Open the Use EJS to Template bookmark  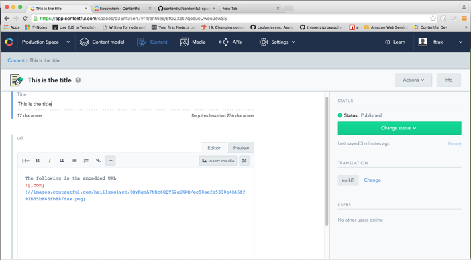point(74,27)
